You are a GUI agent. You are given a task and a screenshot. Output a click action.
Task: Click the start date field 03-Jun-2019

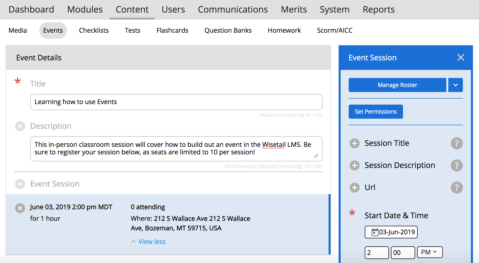(391, 232)
